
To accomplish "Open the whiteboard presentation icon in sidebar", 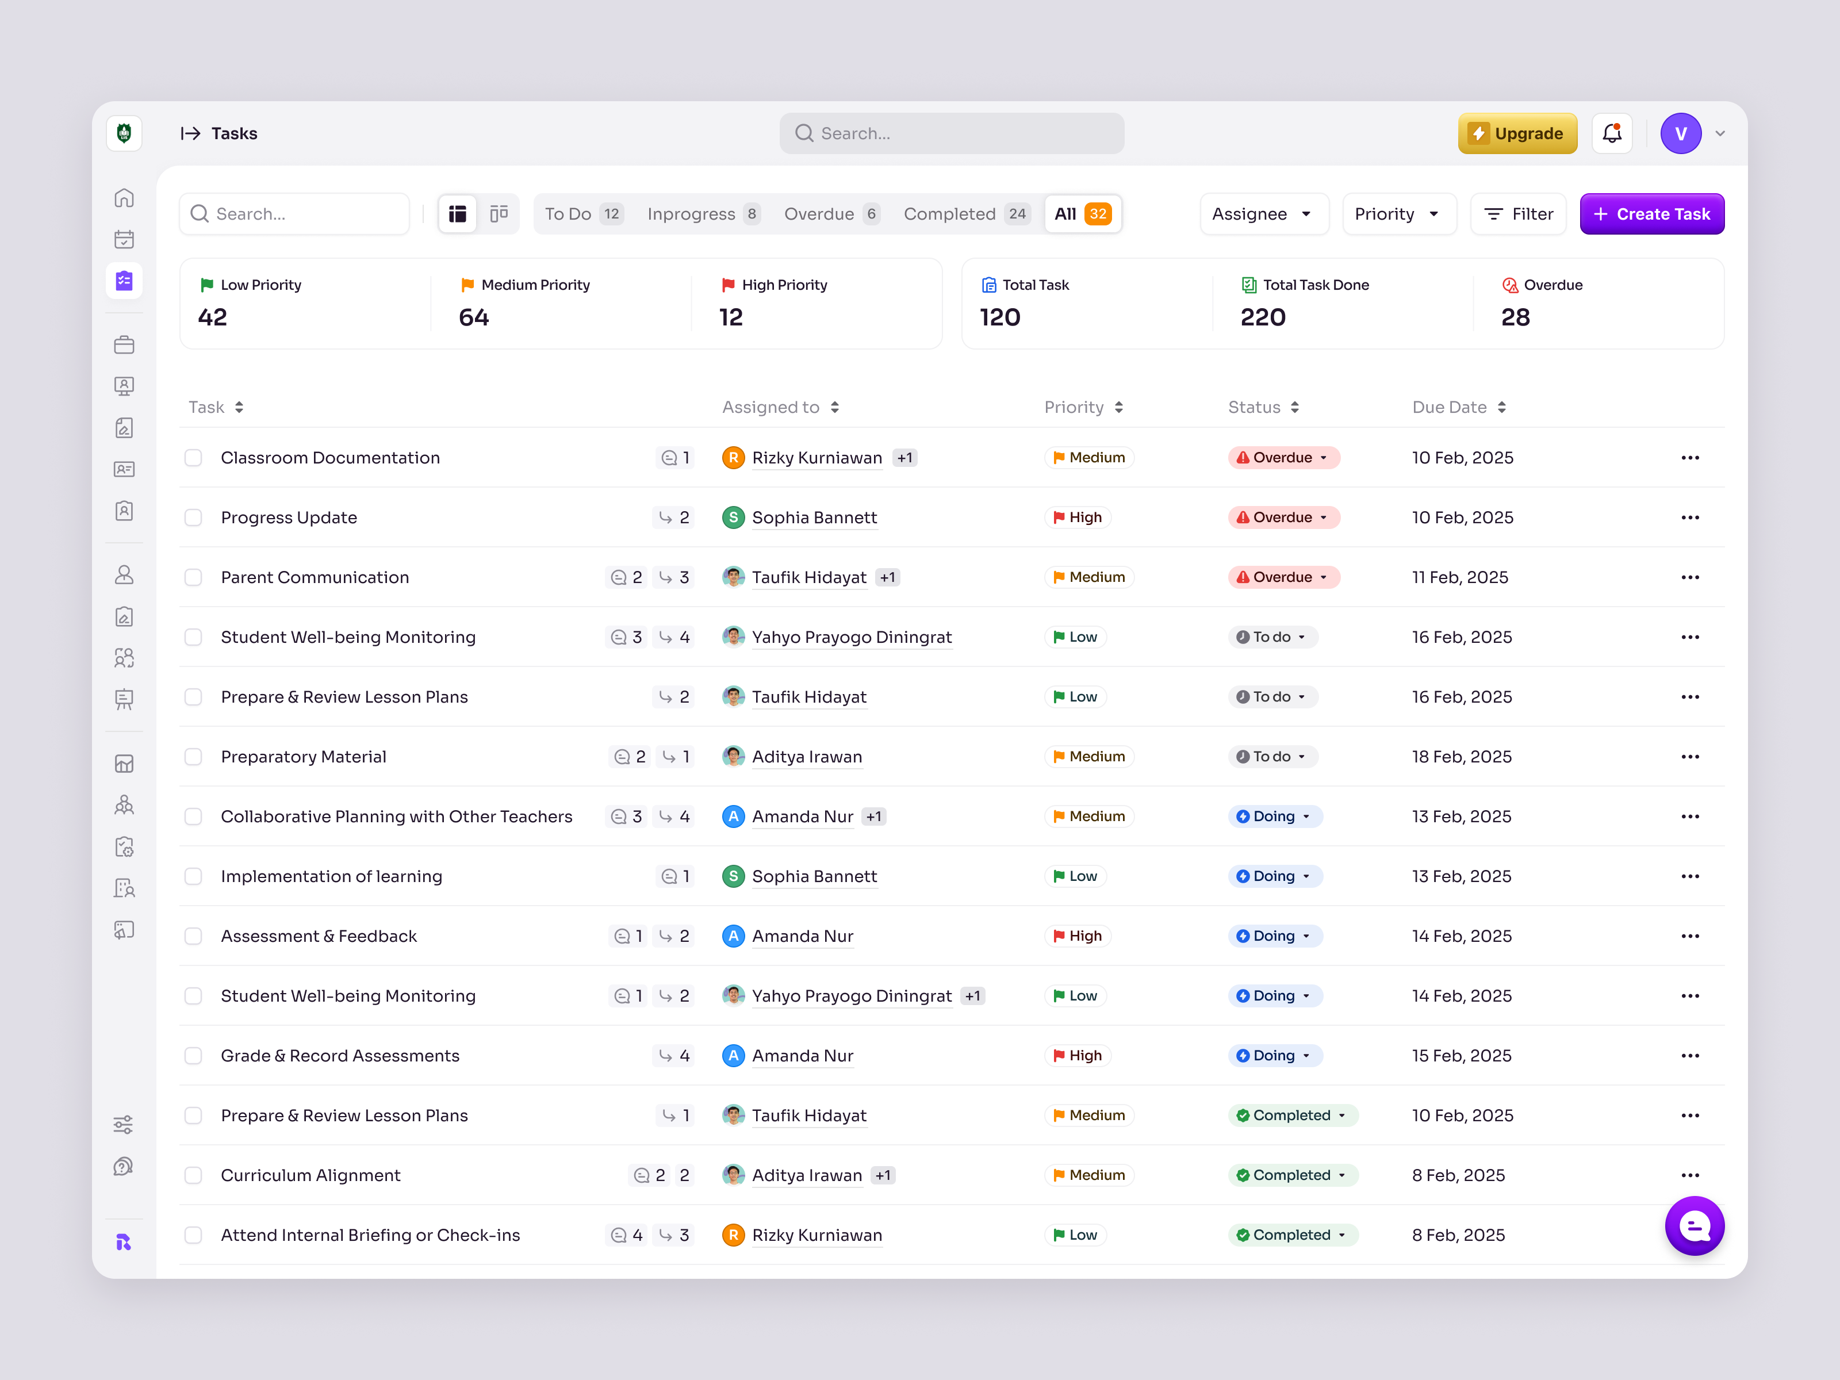I will (124, 699).
